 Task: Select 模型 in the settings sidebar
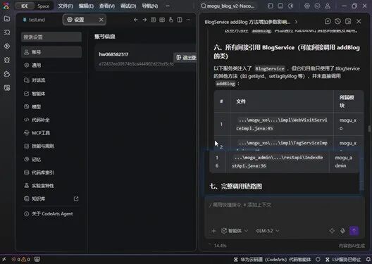point(51,106)
